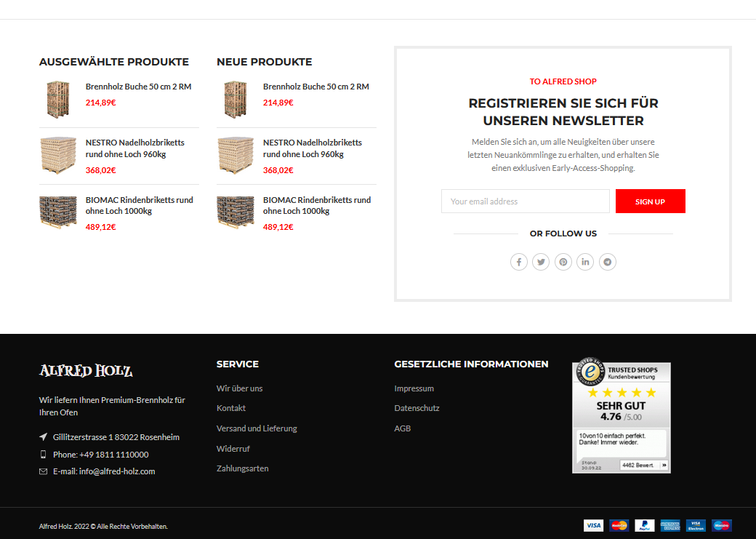Click the location arrow icon by address

[x=43, y=436]
